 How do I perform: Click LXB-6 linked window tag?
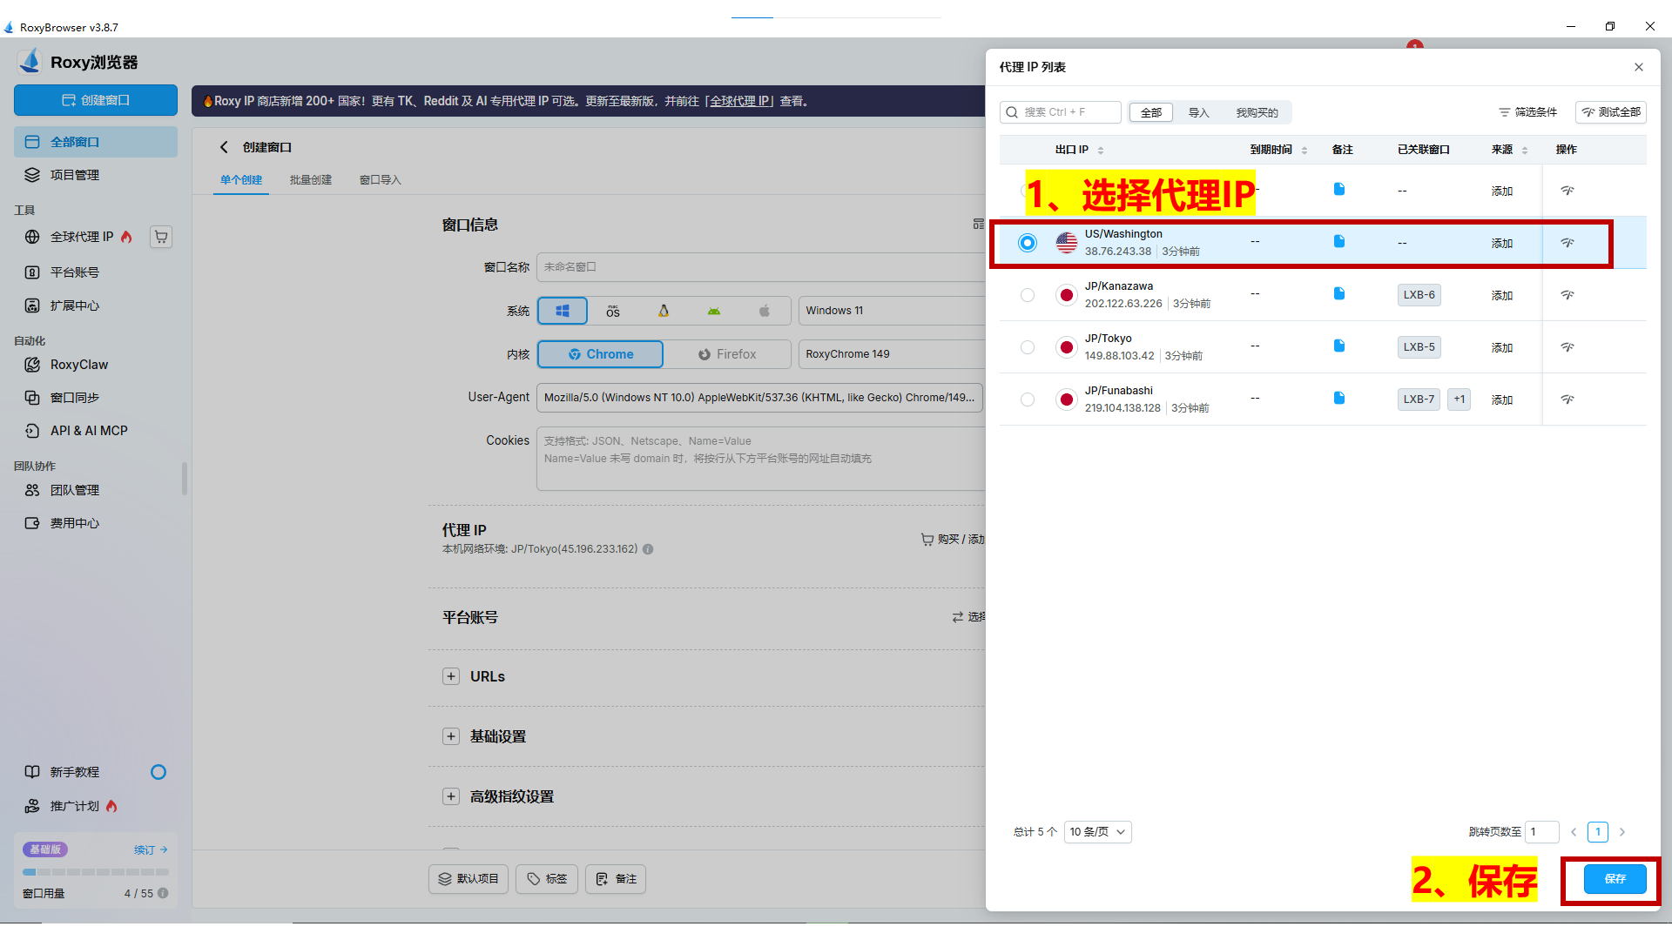click(x=1419, y=295)
